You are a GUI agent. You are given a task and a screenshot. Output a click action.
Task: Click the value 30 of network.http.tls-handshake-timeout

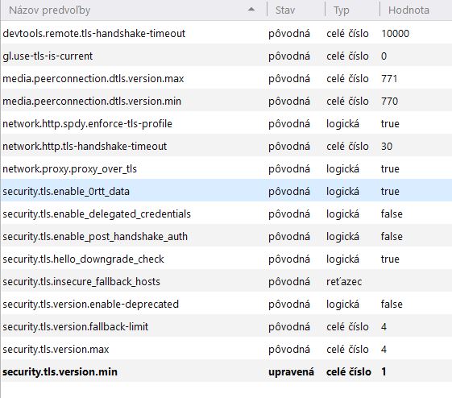pyautogui.click(x=387, y=146)
